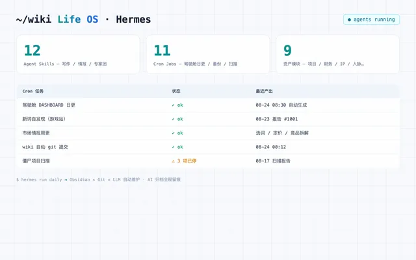Viewport: 416px width, 260px height.
Task: Click the 08-24 08:30 自动生成 output
Action: pyautogui.click(x=281, y=105)
